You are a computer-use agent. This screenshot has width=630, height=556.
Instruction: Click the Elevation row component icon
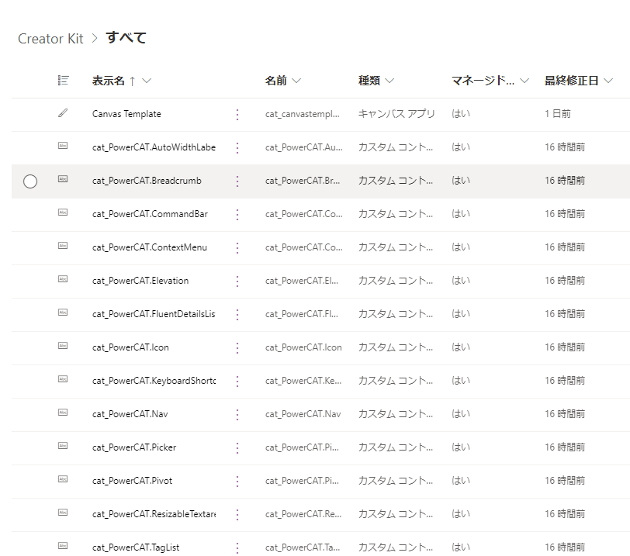[63, 279]
